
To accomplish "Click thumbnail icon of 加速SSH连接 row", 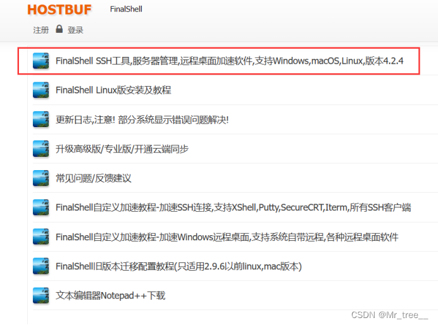I will [41, 207].
